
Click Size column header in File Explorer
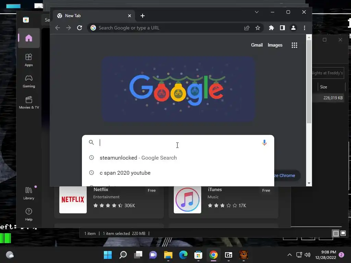tap(331, 87)
